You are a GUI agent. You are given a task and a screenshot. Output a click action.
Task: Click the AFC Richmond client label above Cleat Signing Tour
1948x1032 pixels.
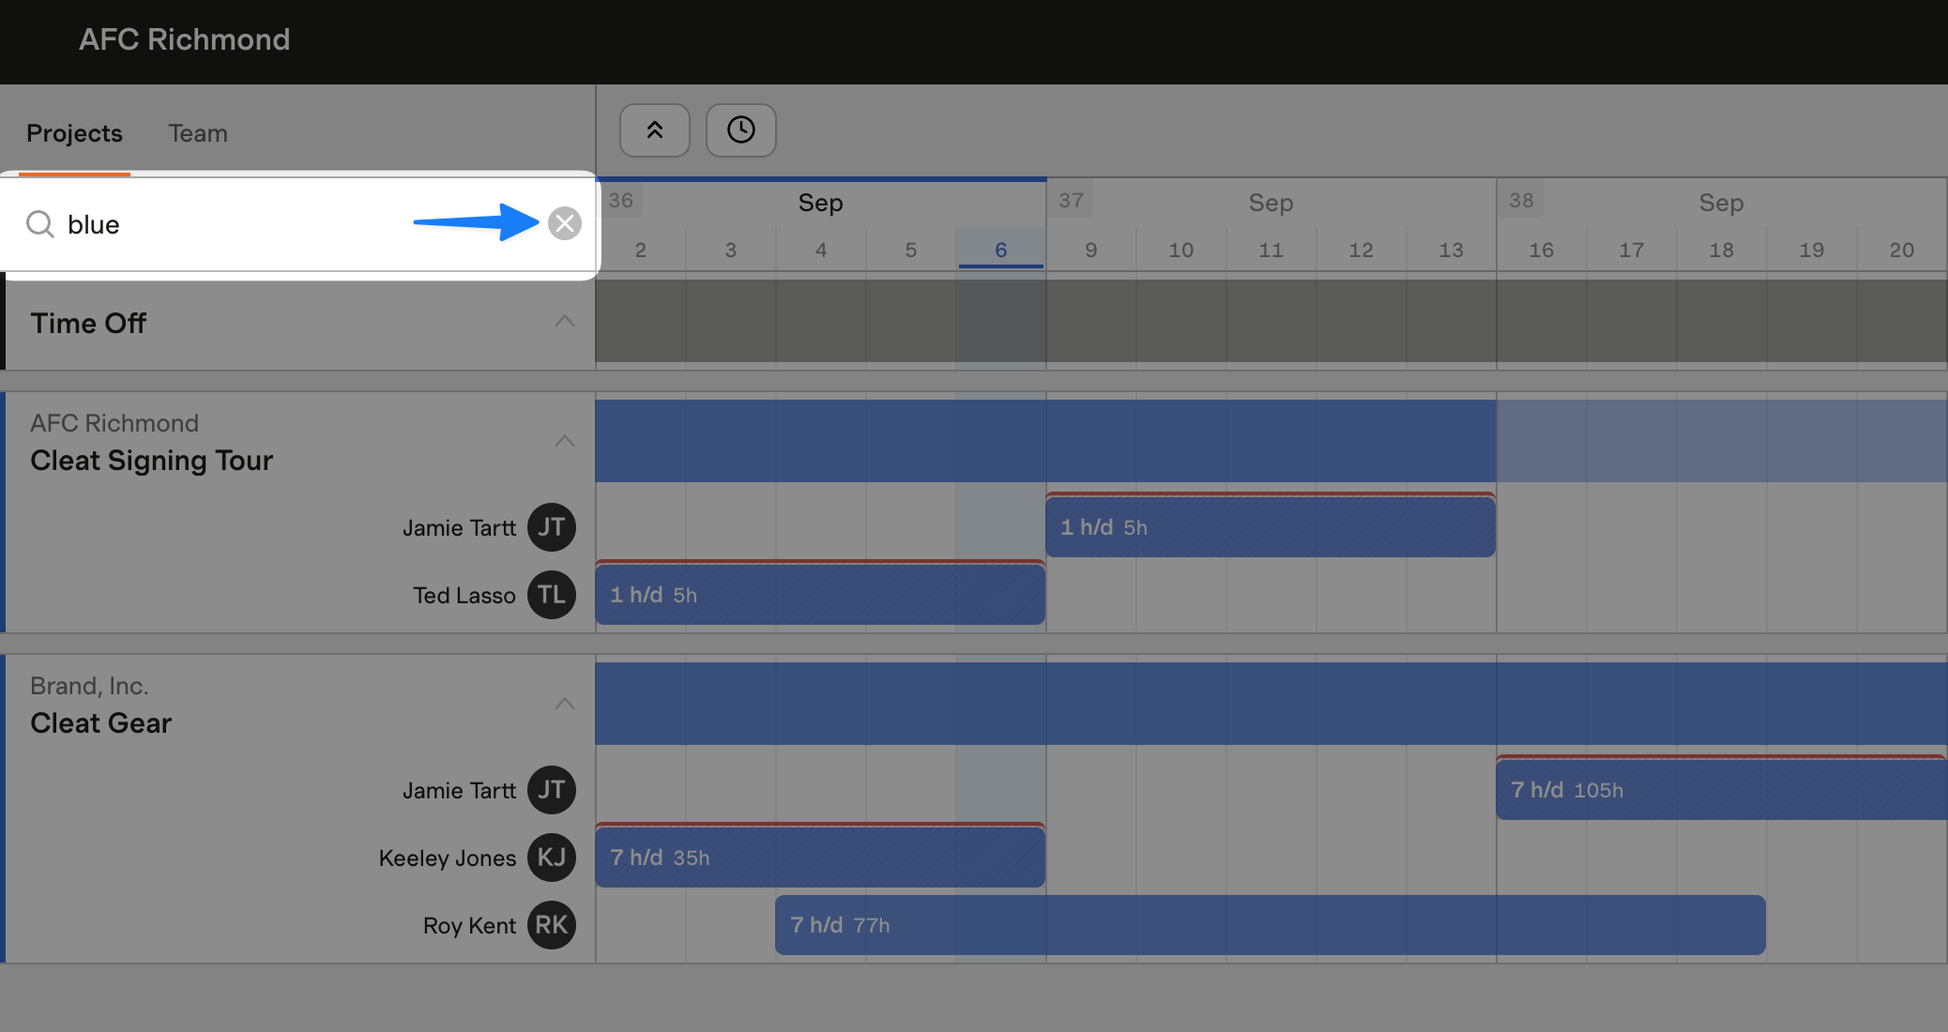click(114, 423)
